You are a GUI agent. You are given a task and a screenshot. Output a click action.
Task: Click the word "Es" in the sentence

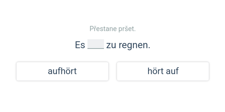point(80,45)
